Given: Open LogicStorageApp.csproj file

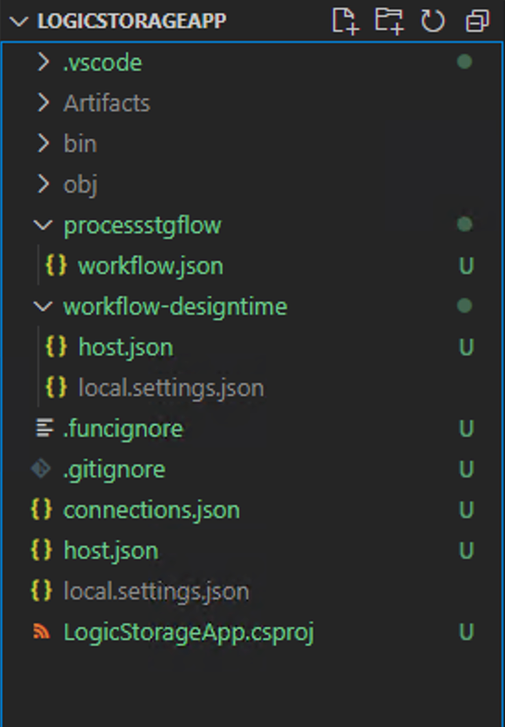Looking at the screenshot, I should 189,633.
